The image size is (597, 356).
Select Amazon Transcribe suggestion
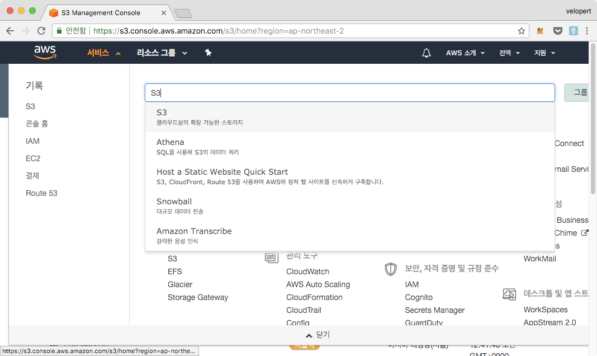click(x=349, y=236)
